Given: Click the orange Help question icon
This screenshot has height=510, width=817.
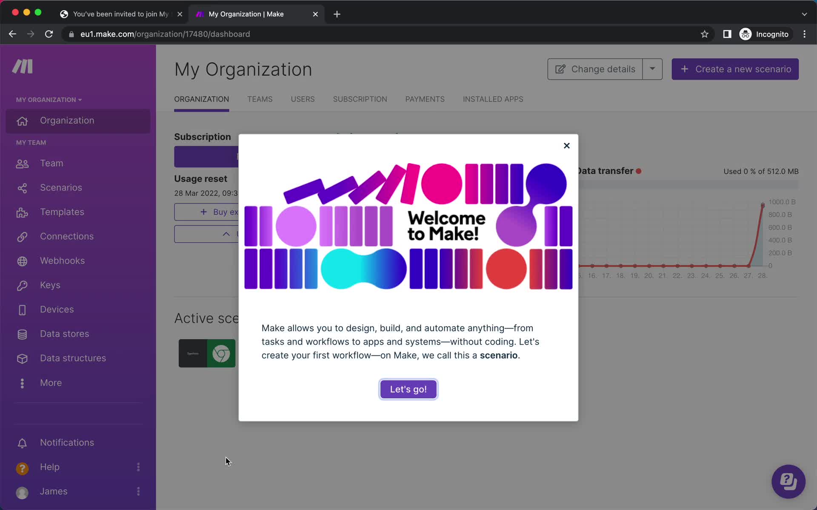Looking at the screenshot, I should tap(22, 468).
